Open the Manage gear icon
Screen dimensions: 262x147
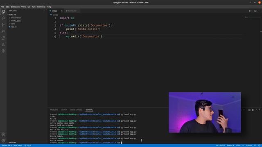click(x=3, y=141)
